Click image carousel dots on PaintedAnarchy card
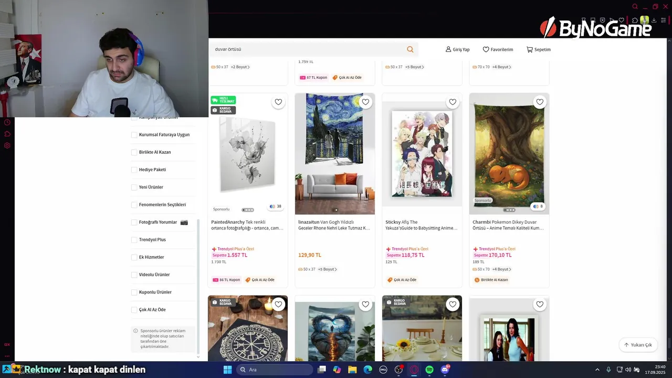672x378 pixels. (248, 210)
